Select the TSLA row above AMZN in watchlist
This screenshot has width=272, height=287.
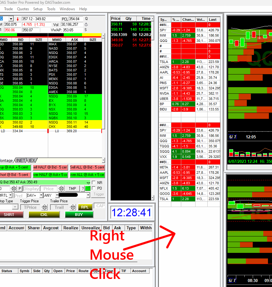[189, 62]
